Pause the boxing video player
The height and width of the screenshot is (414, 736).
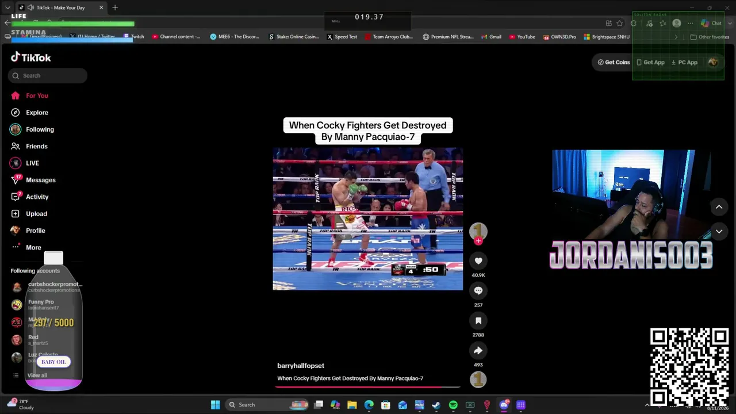[368, 219]
